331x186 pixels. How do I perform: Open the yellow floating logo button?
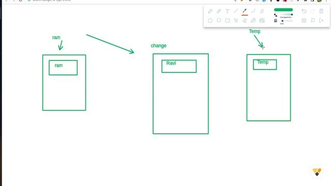[317, 172]
